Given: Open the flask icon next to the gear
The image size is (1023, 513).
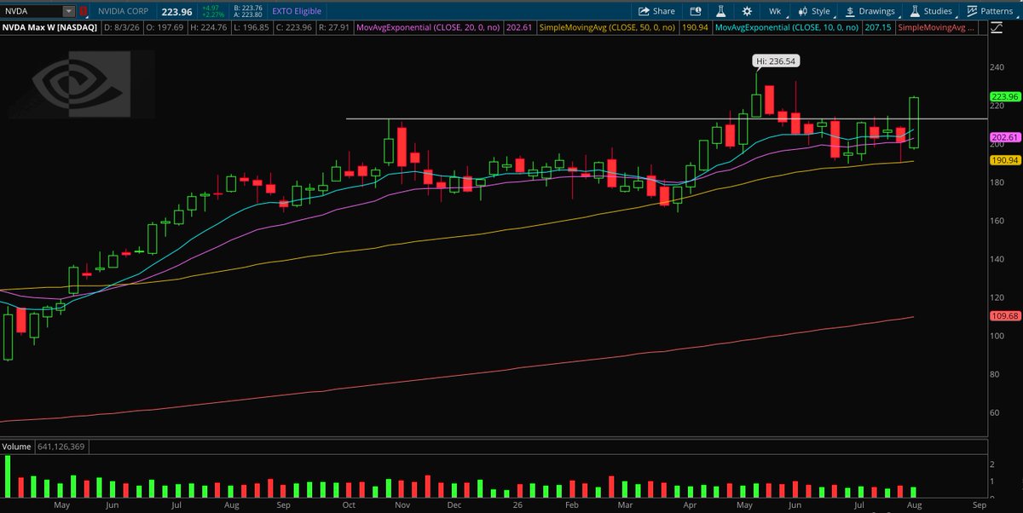Looking at the screenshot, I should click(720, 11).
